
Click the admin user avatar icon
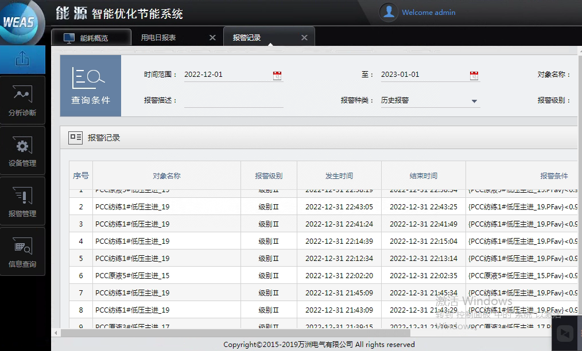pyautogui.click(x=389, y=12)
